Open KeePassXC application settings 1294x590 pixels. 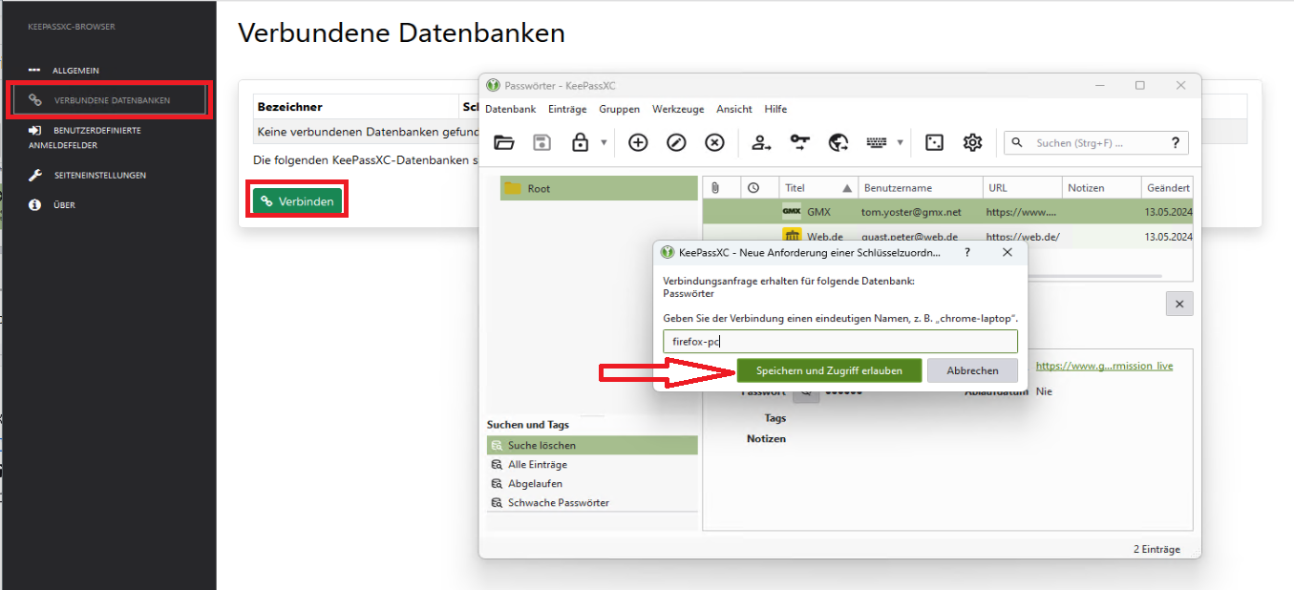[972, 142]
